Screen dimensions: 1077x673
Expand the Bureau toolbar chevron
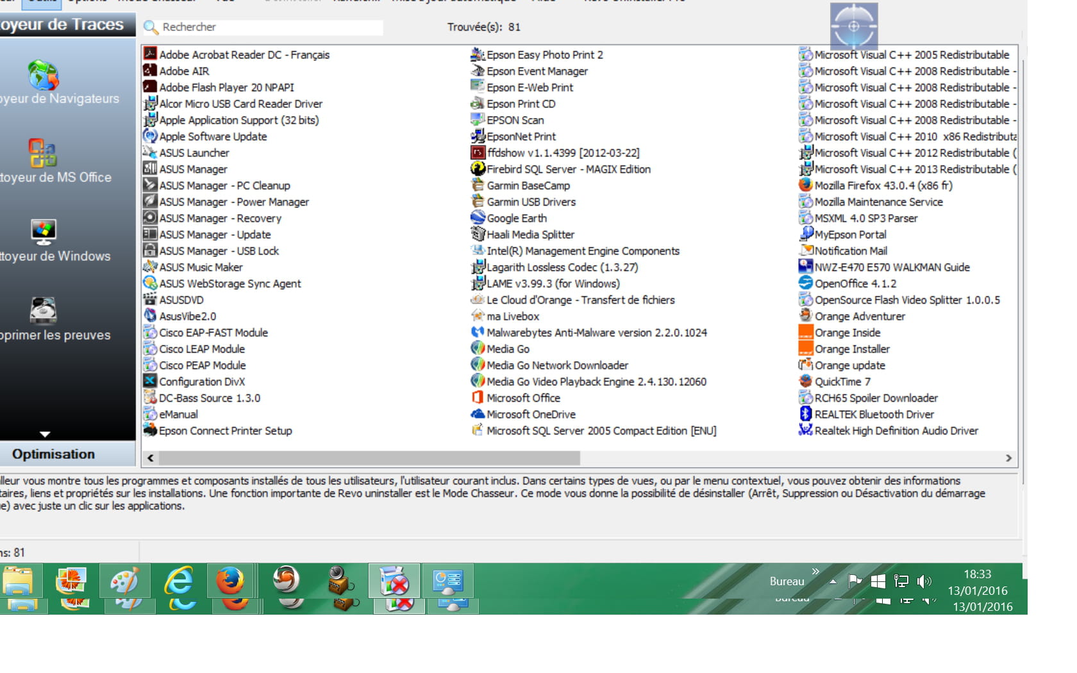(815, 571)
